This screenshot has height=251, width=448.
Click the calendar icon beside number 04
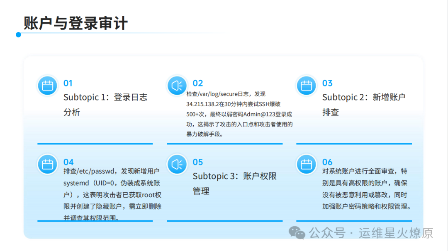coord(48,164)
